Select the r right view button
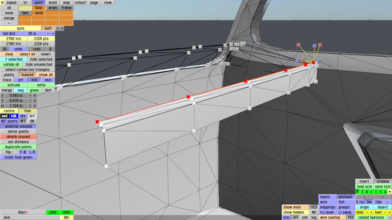The width and height of the screenshot is (392, 220). (371, 192)
